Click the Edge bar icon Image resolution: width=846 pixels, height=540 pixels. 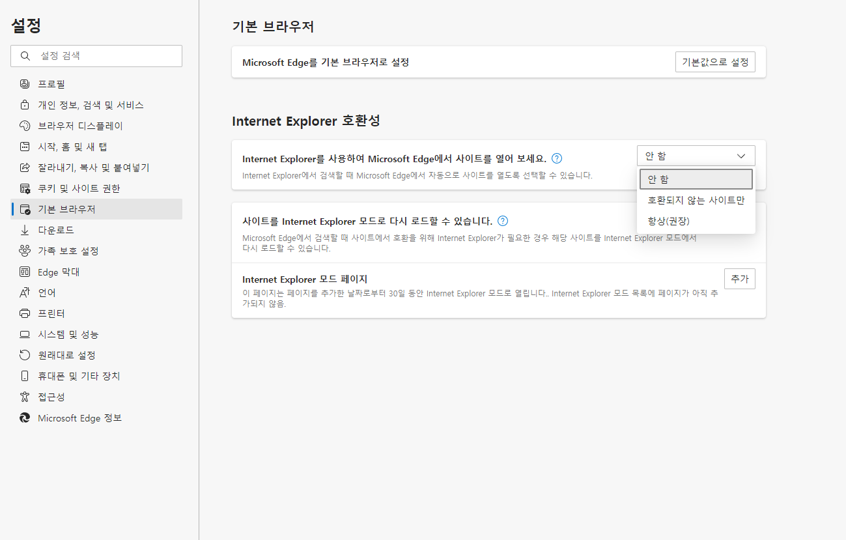click(25, 272)
